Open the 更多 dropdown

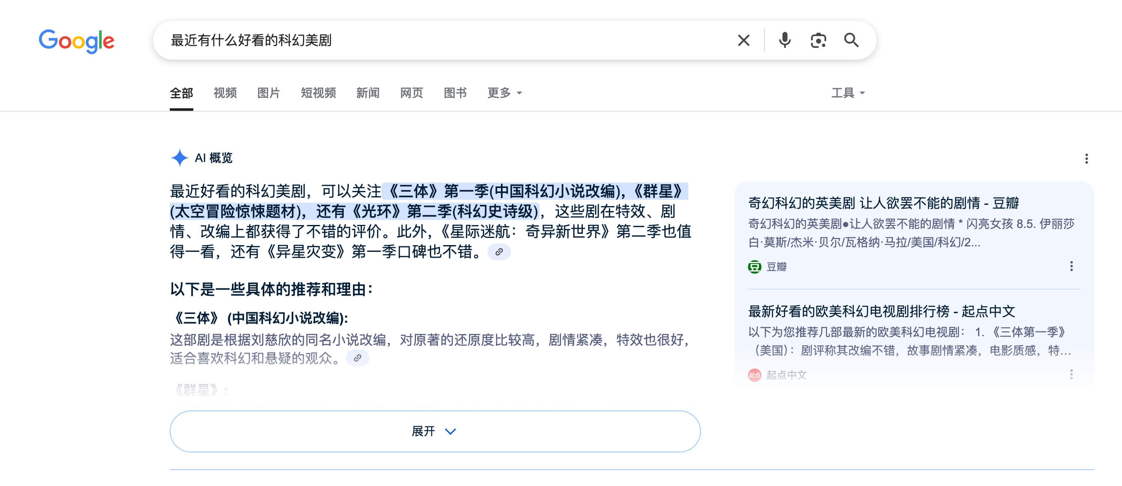pyautogui.click(x=504, y=93)
